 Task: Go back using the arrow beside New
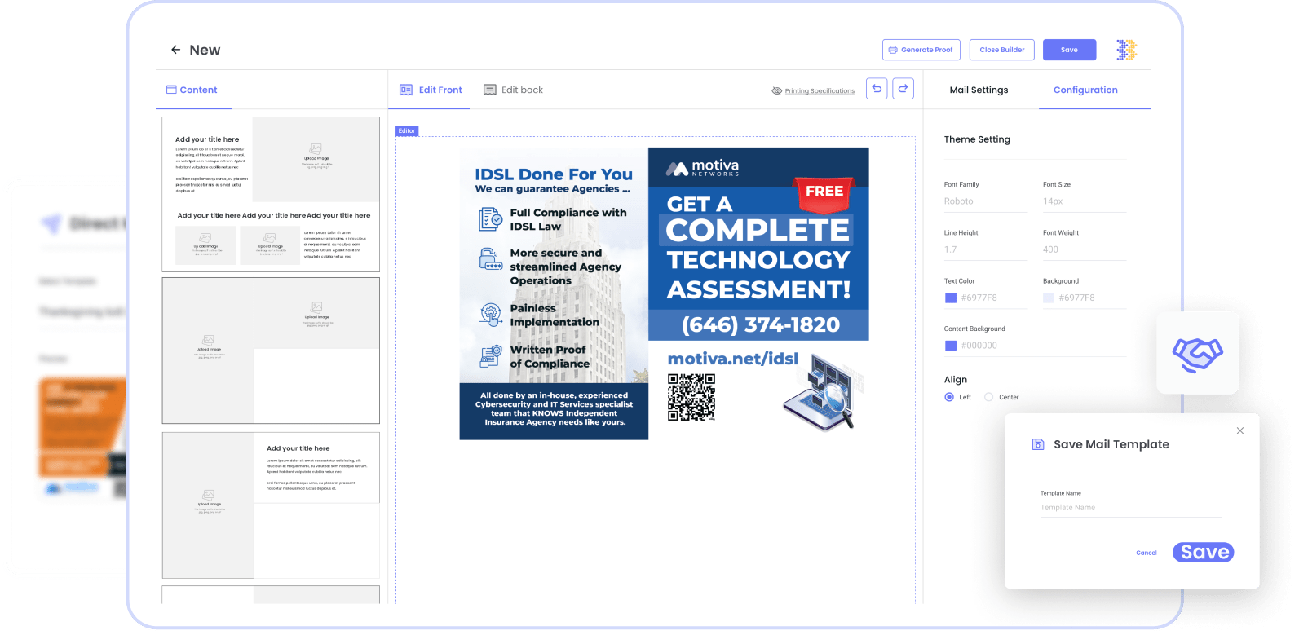click(x=175, y=50)
